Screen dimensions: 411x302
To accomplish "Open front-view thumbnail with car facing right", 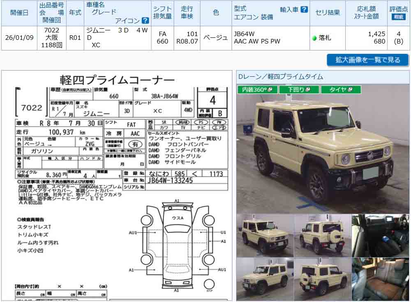I will click(x=265, y=235).
